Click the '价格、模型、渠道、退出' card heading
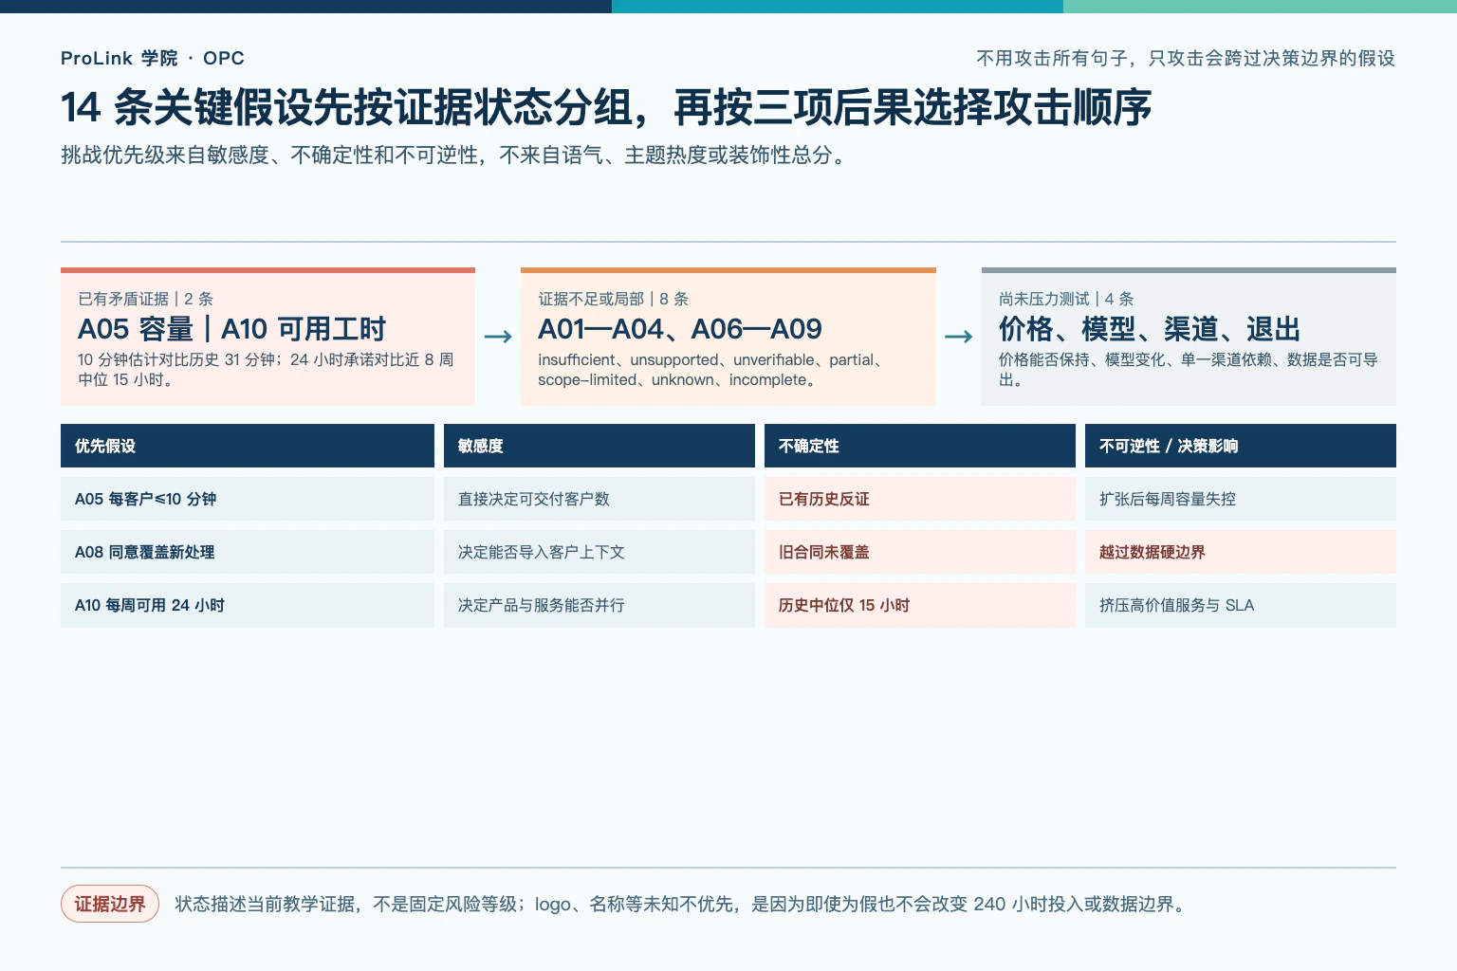The width and height of the screenshot is (1457, 971). pyautogui.click(x=1150, y=329)
